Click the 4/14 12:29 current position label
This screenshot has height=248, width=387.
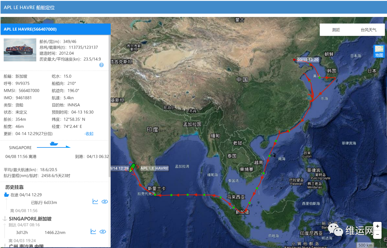120,168
